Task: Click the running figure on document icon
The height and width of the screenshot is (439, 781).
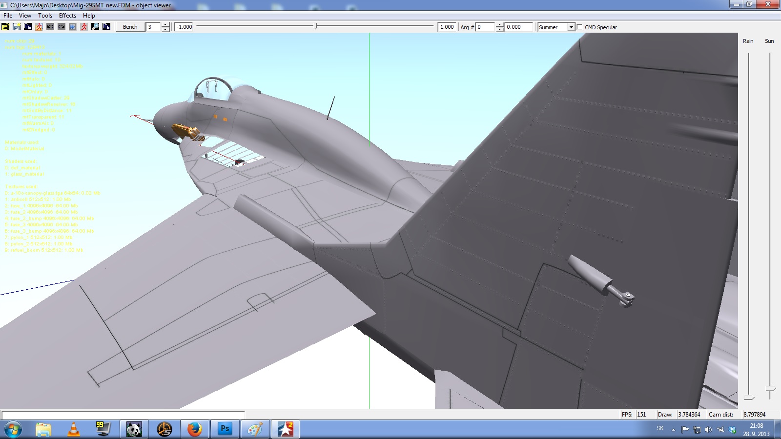Action: (39, 27)
